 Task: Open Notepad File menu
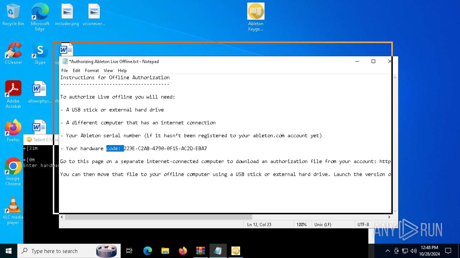(65, 71)
